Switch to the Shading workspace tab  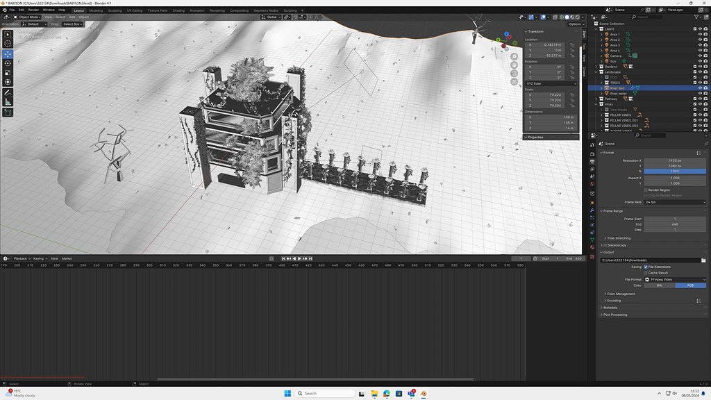coord(178,10)
